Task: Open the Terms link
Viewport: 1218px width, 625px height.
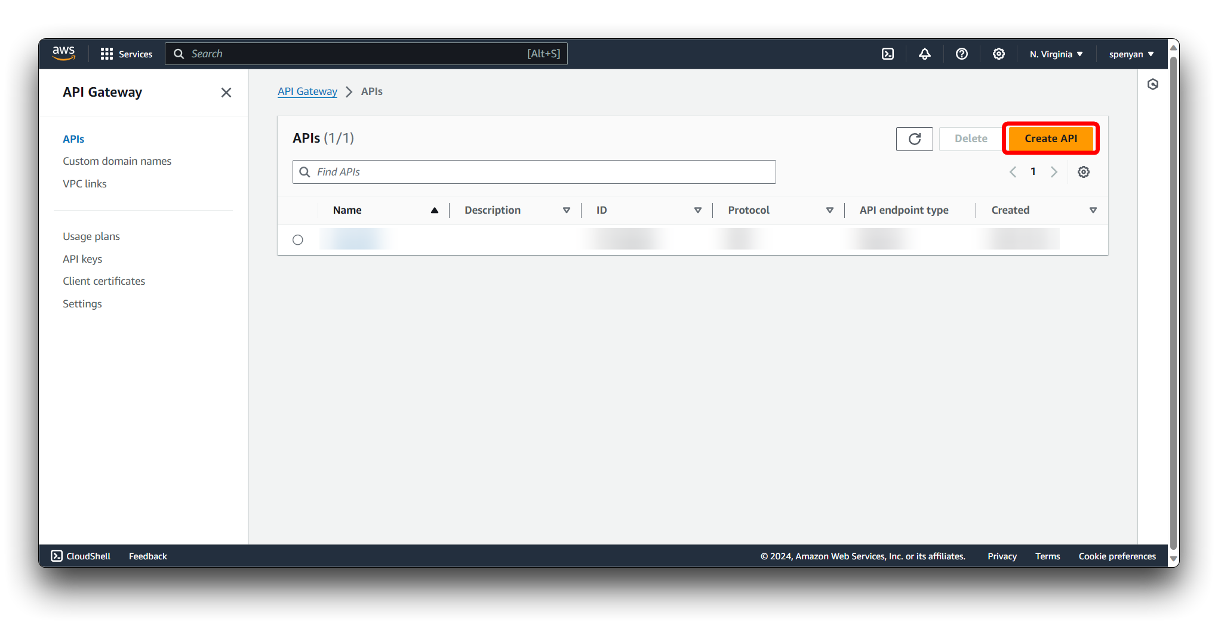Action: coord(1048,556)
